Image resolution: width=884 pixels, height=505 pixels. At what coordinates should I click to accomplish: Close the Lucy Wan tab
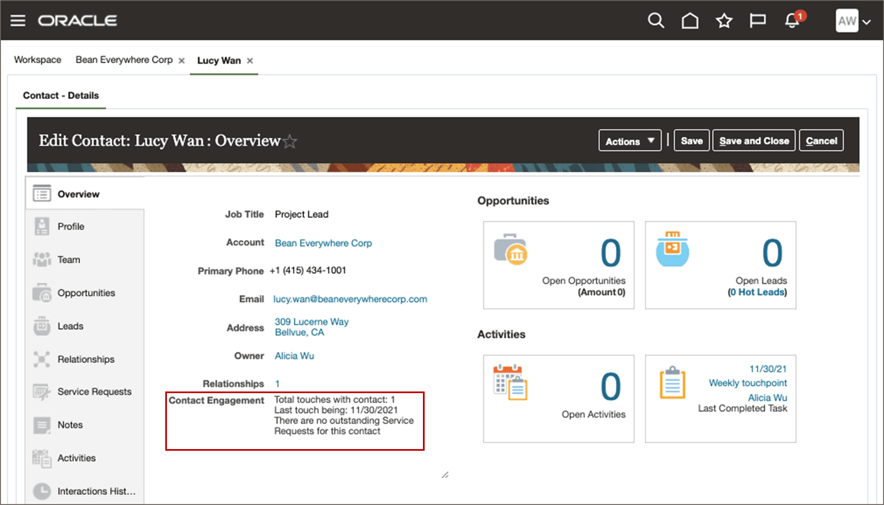coord(250,60)
